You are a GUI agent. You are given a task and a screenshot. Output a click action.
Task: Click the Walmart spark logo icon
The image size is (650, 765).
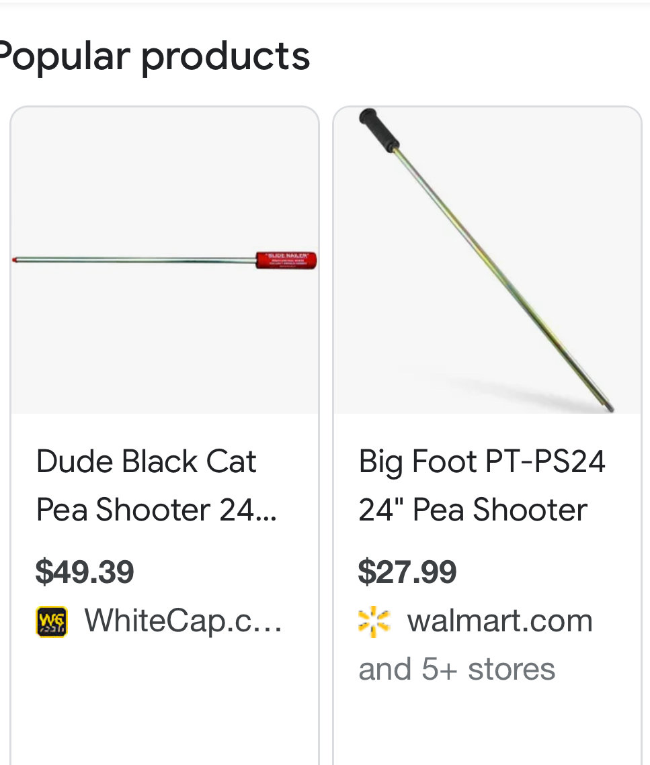tap(374, 621)
